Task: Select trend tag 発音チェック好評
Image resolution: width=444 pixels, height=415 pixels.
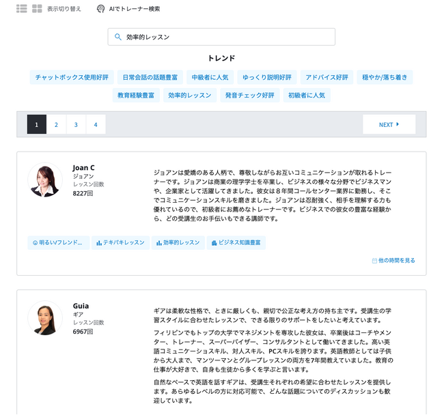Action: [x=250, y=95]
